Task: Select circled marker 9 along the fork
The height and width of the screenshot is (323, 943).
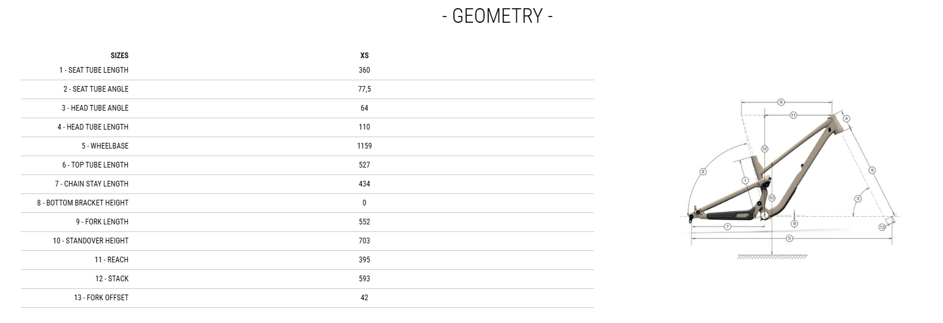Action: pos(872,169)
